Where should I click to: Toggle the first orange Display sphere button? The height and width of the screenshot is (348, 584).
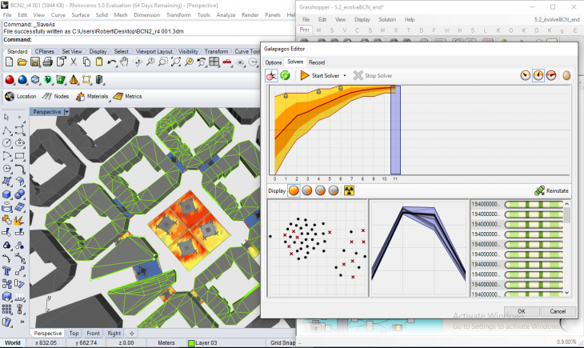[x=294, y=190]
